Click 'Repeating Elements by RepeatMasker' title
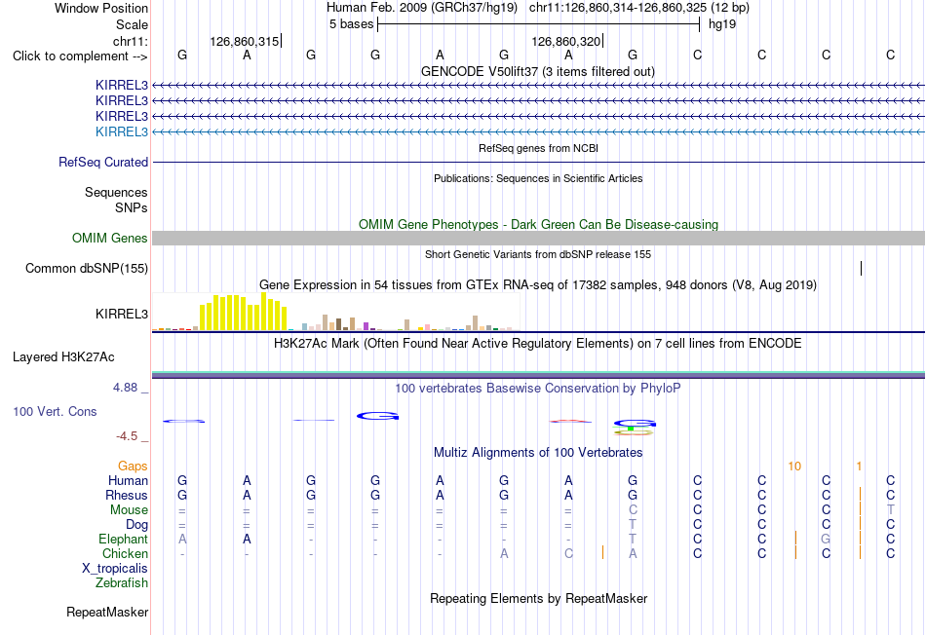 point(539,598)
